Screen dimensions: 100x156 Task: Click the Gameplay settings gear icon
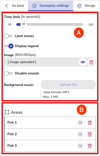point(34,6)
